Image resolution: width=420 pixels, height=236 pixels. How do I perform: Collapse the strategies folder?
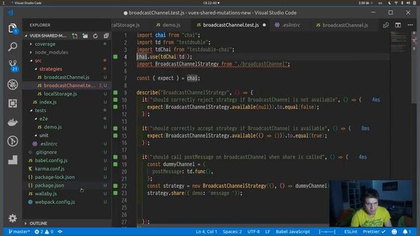51,69
